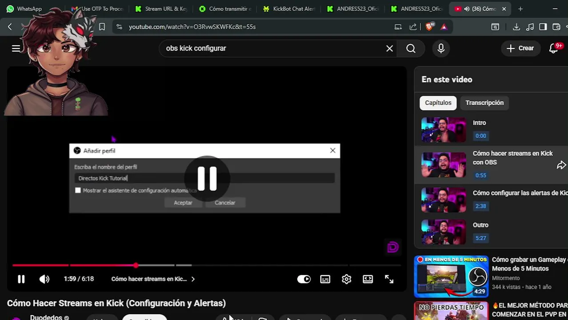Click the 0:55 timestamp link
This screenshot has width=568, height=320.
coord(481,176)
